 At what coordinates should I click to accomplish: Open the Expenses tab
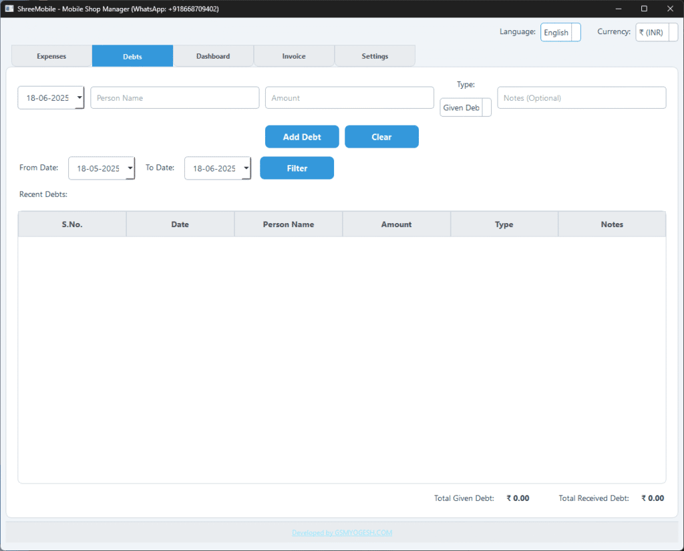tap(51, 56)
